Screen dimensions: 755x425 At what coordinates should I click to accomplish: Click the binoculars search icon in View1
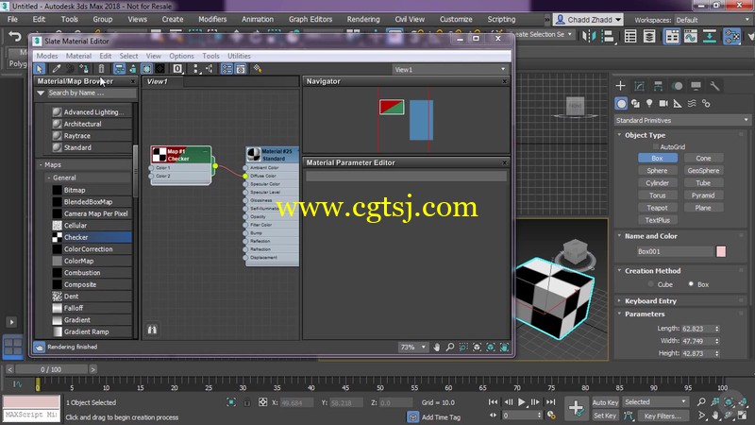coord(152,330)
